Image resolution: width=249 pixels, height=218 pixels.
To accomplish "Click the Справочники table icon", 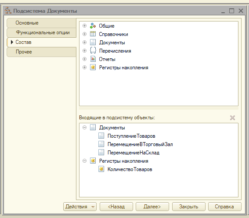I will coord(93,34).
